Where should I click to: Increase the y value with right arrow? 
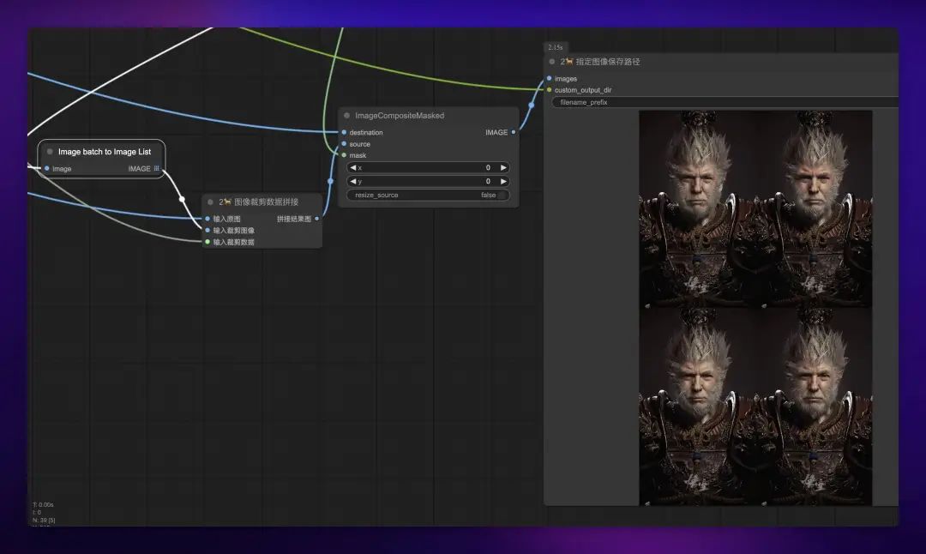pos(503,181)
